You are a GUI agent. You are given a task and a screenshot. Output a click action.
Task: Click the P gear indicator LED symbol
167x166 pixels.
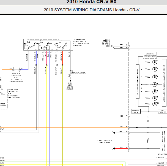(155, 98)
